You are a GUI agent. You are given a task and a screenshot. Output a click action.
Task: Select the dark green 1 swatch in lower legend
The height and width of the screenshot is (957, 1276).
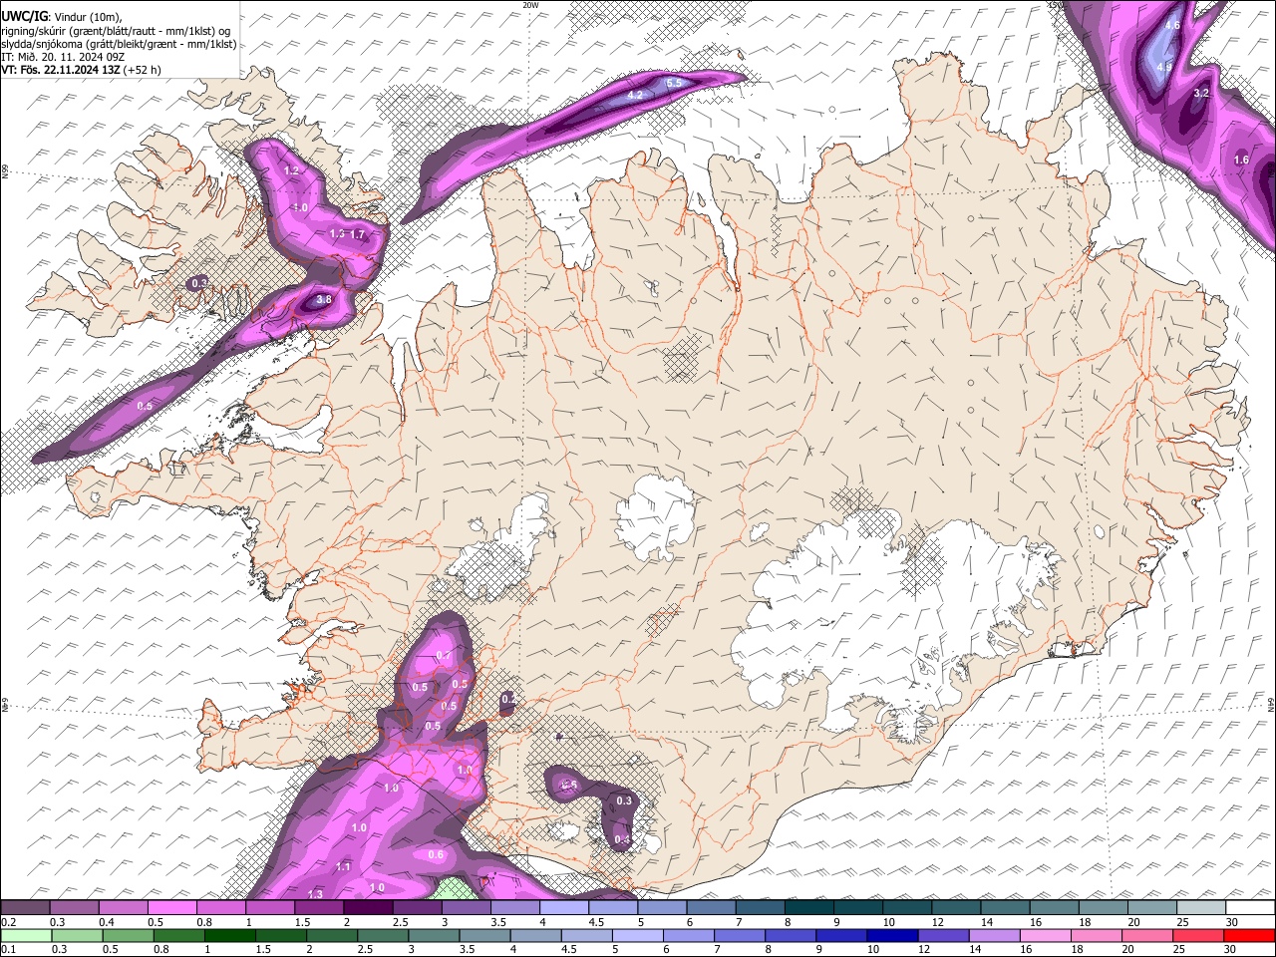tap(229, 936)
